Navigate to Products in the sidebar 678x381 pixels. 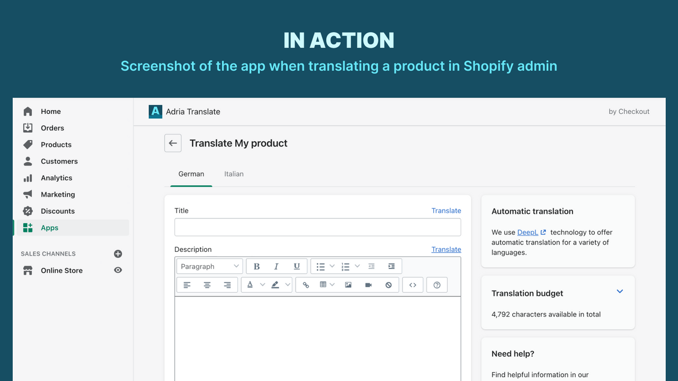tap(56, 144)
